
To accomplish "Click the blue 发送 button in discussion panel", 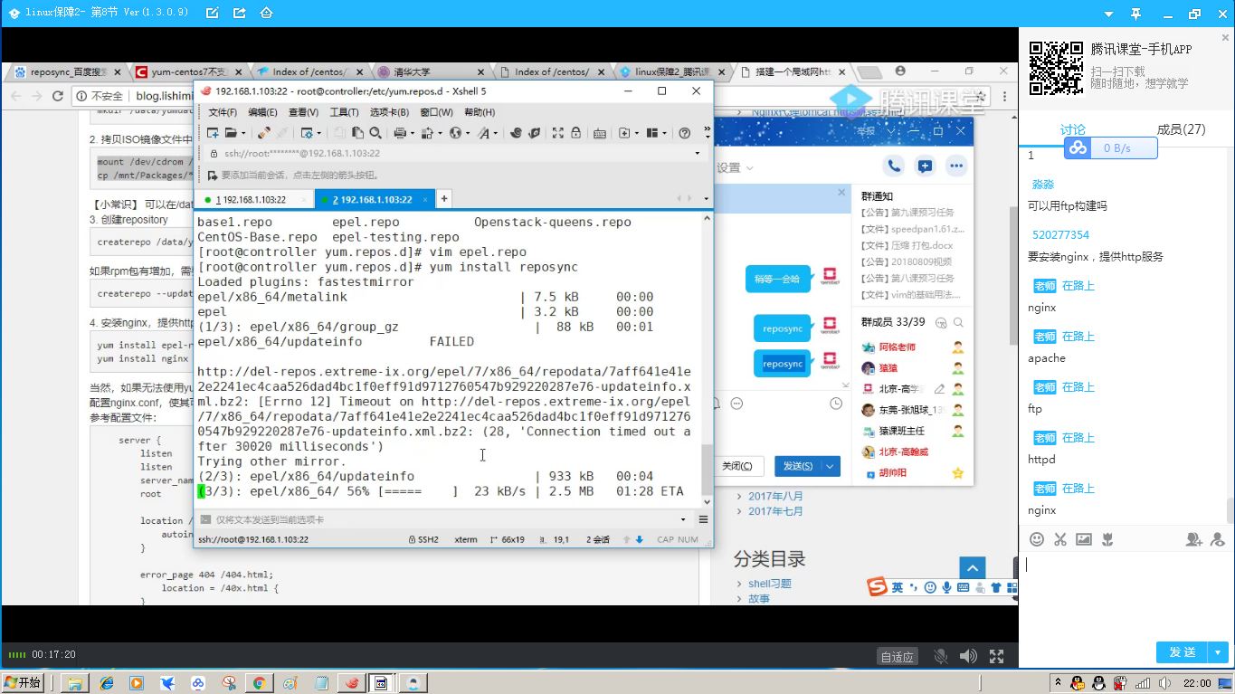I will 1183,651.
